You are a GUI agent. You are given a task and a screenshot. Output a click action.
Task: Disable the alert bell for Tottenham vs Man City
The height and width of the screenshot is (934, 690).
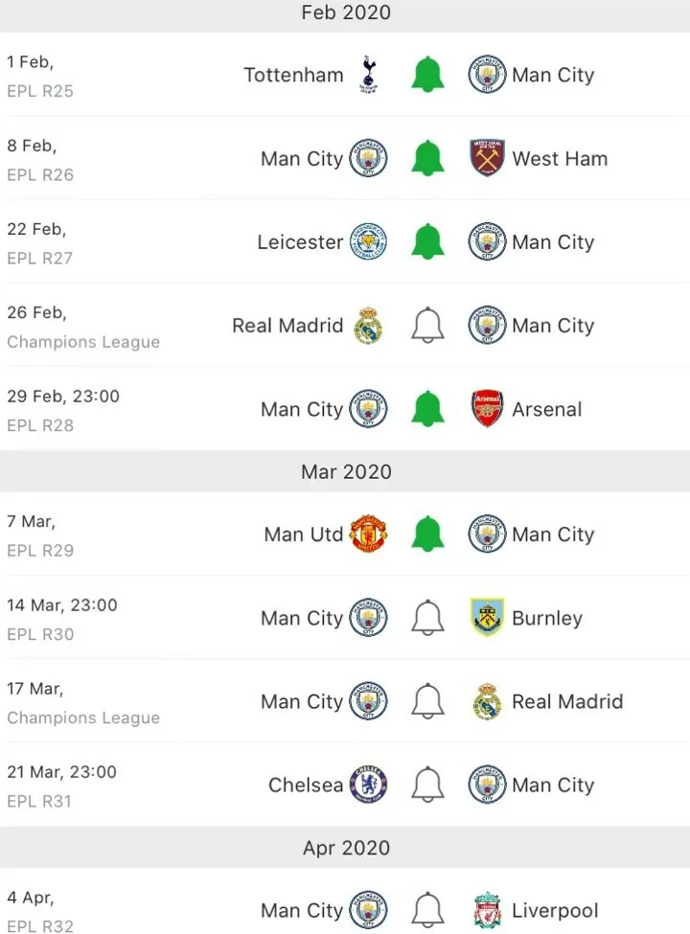pos(427,75)
